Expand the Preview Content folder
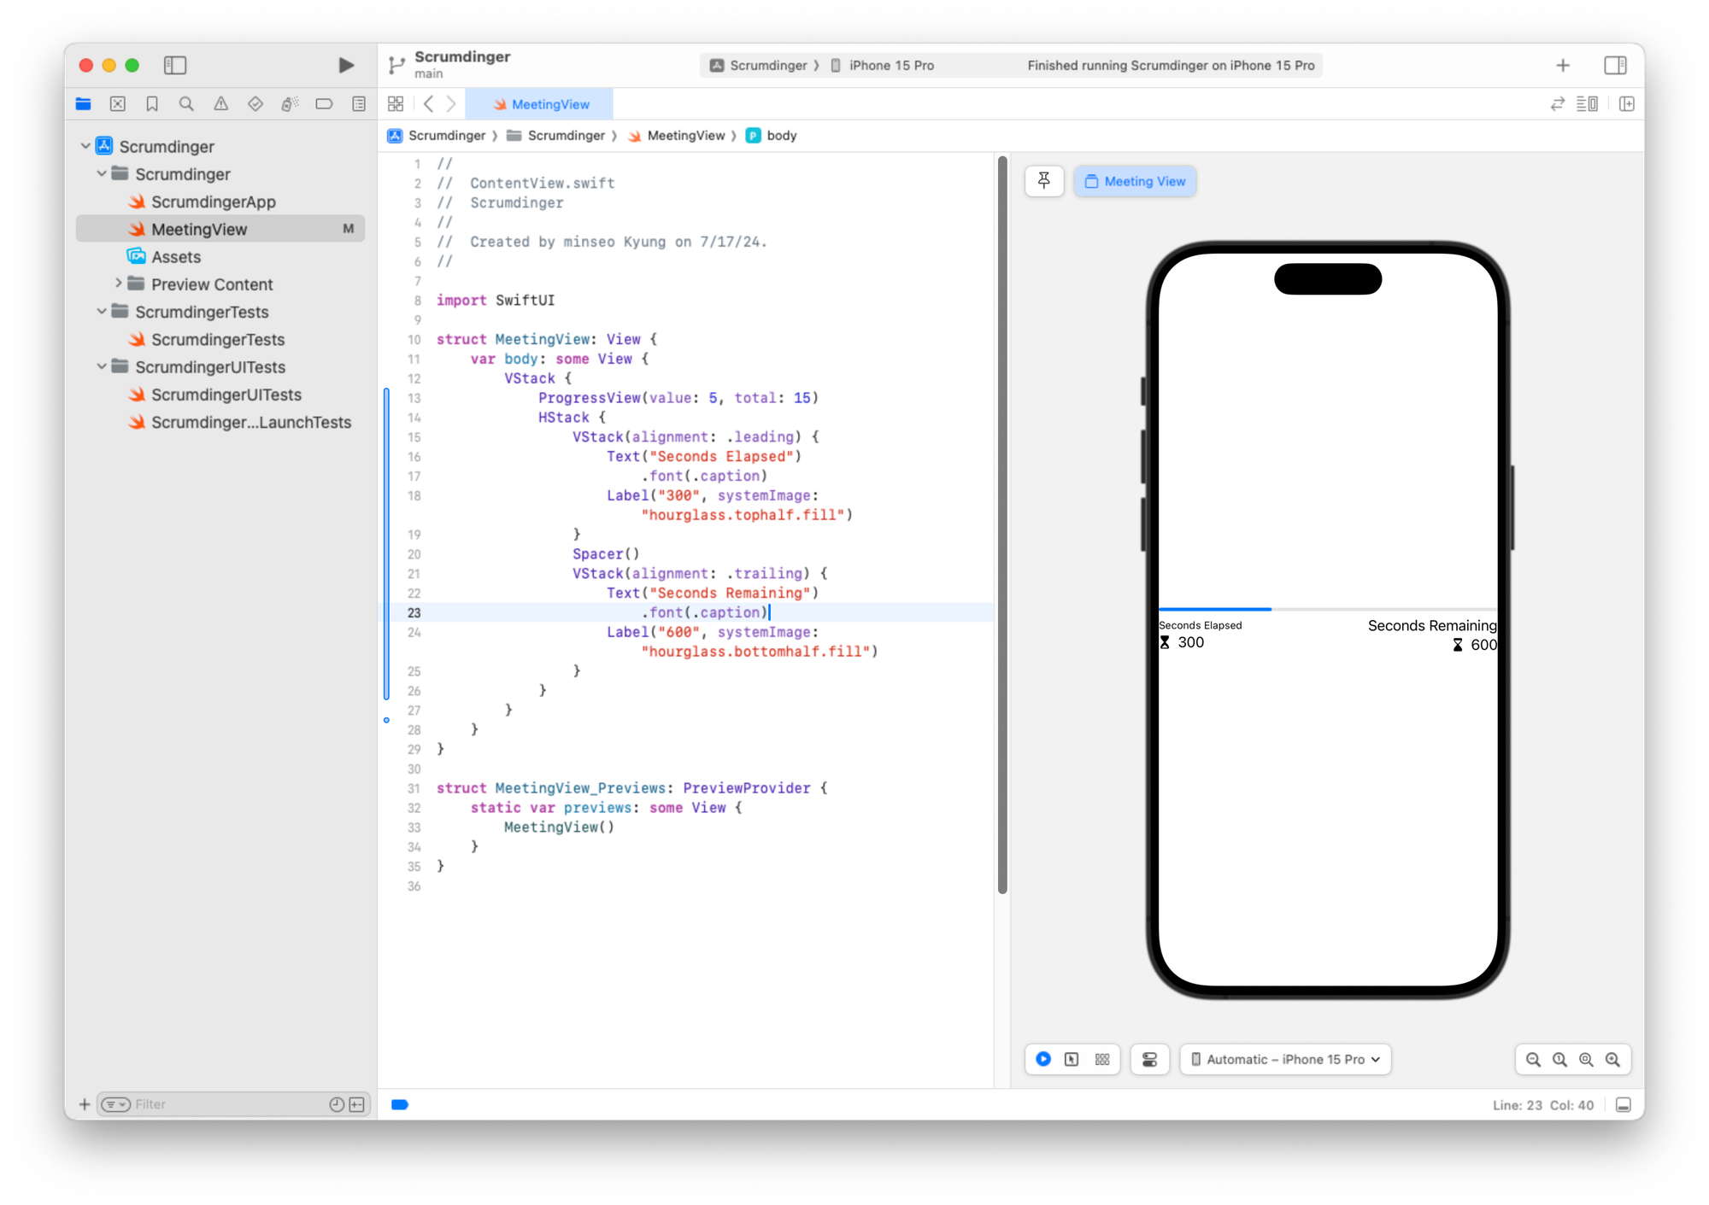The width and height of the screenshot is (1709, 1205). [118, 284]
